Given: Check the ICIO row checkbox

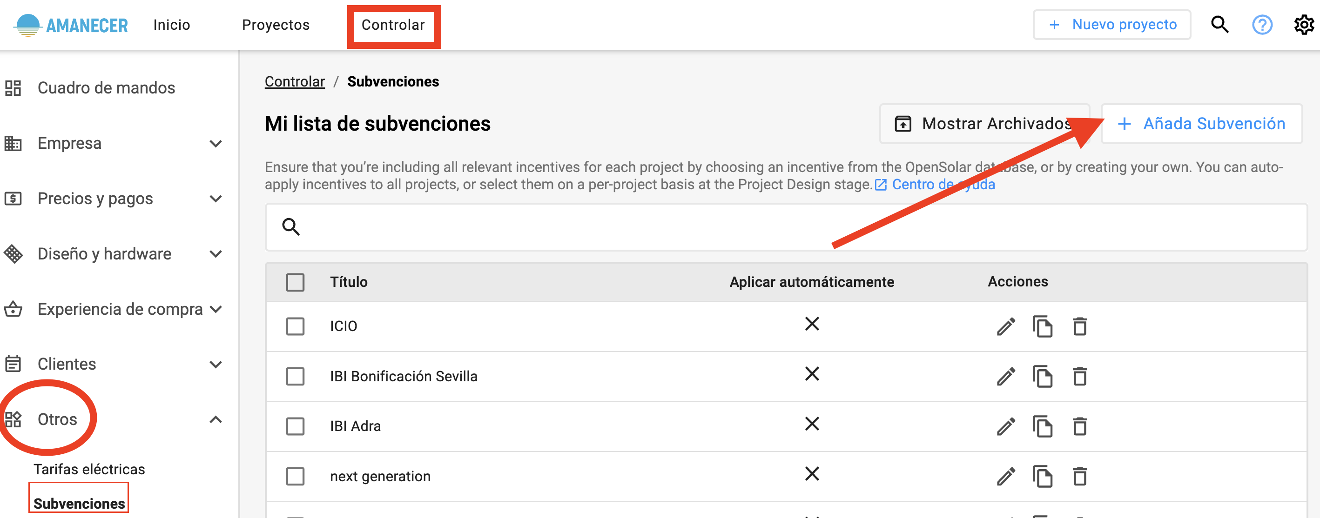Looking at the screenshot, I should click(x=295, y=326).
